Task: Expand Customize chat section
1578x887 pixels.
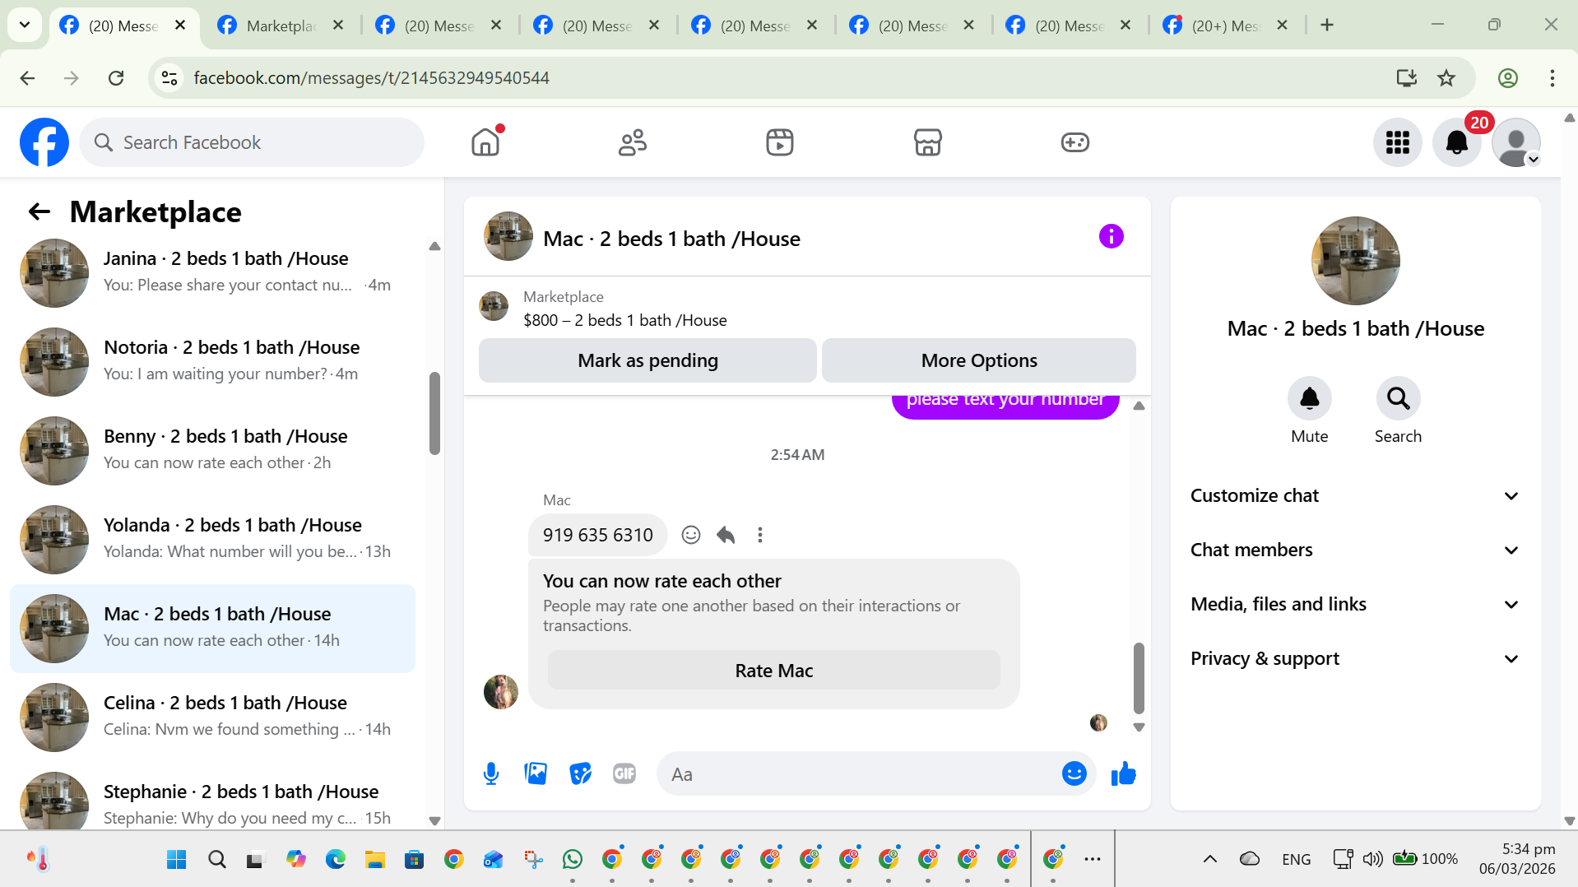Action: [1355, 495]
